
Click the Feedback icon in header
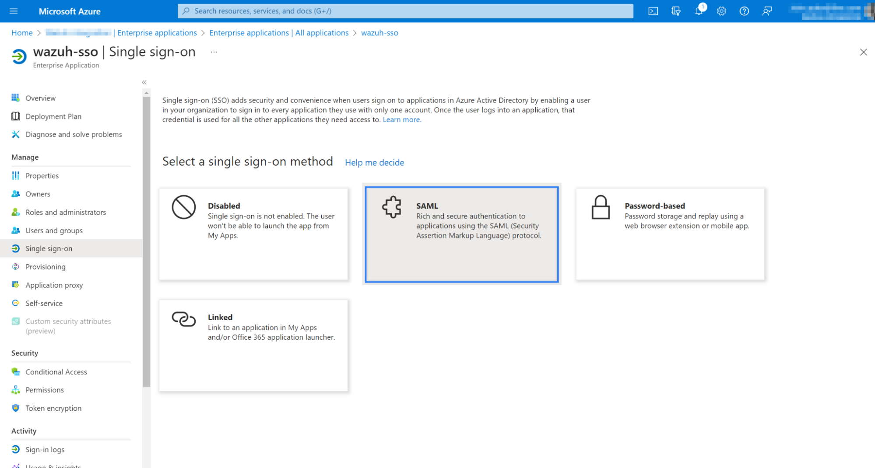pos(767,11)
